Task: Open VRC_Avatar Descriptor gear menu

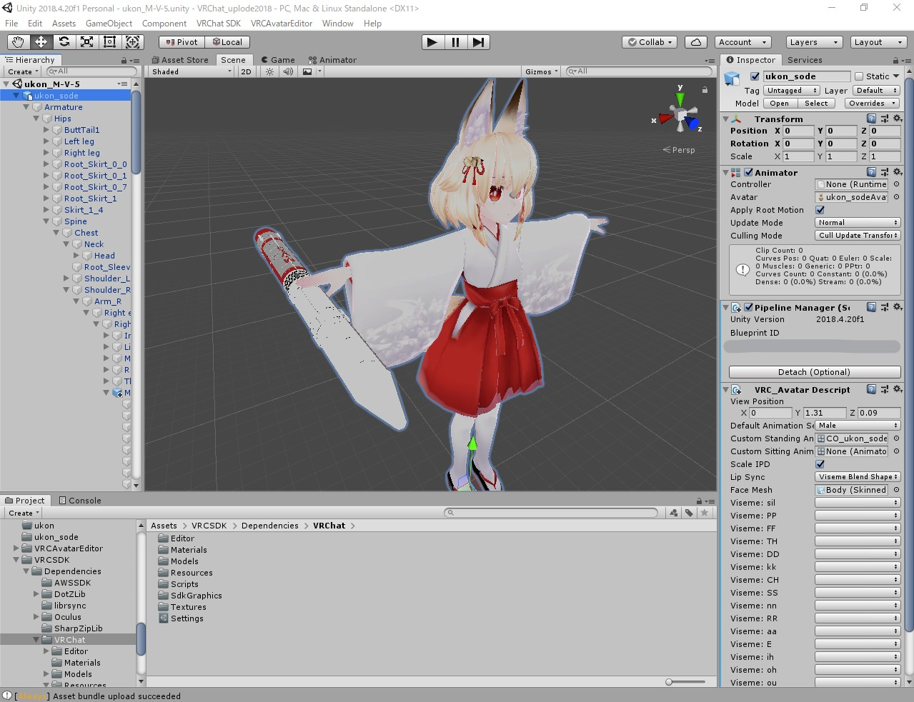Action: 898,389
